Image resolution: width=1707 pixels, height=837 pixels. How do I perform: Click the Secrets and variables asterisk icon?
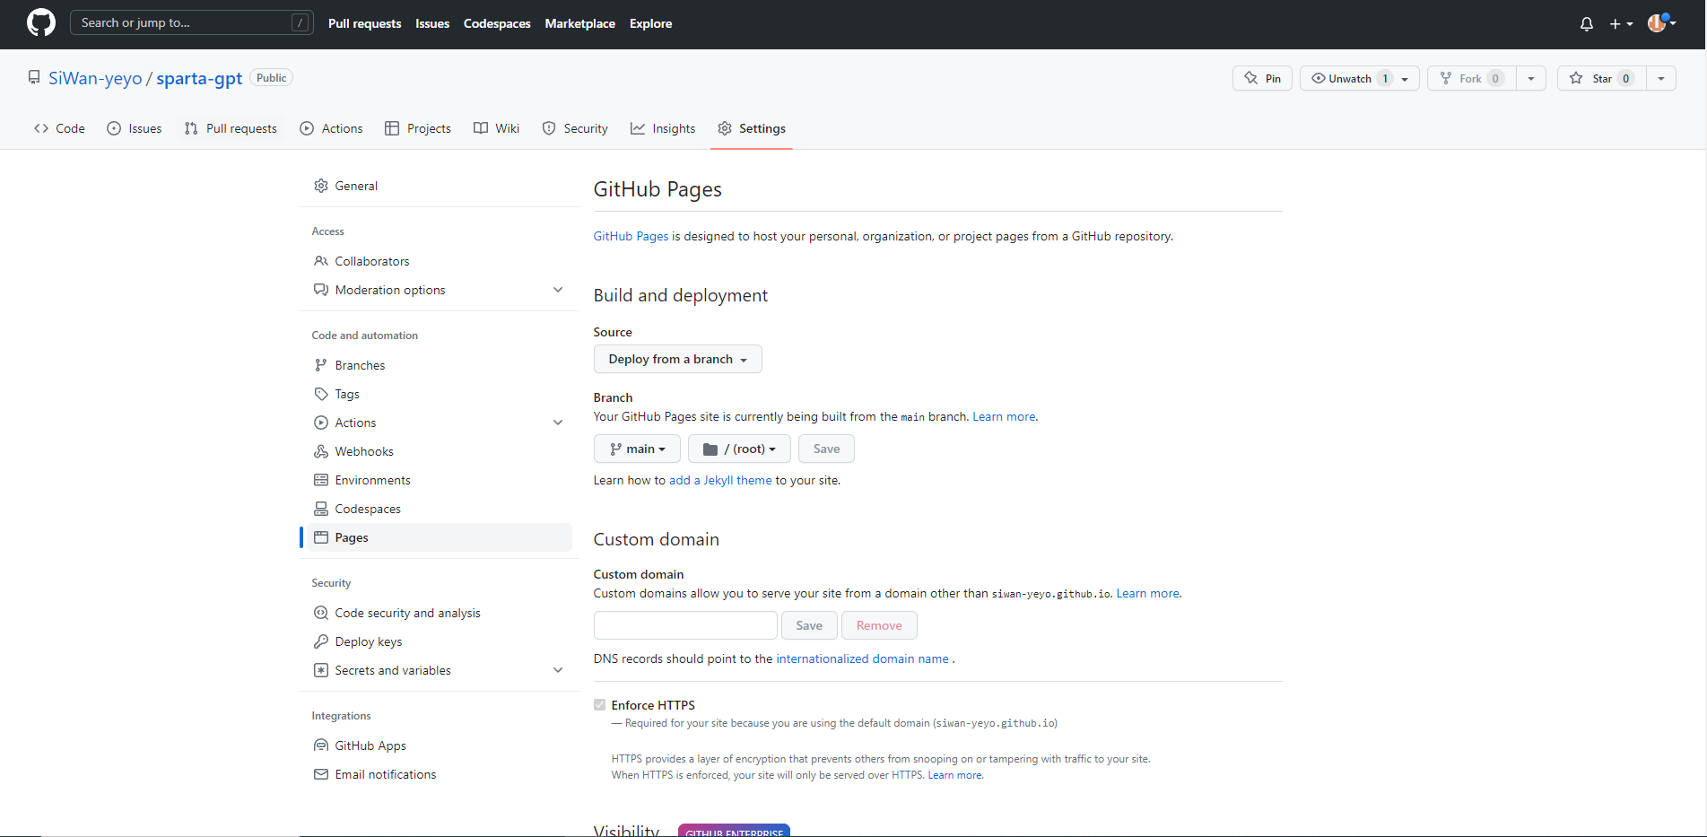point(321,670)
